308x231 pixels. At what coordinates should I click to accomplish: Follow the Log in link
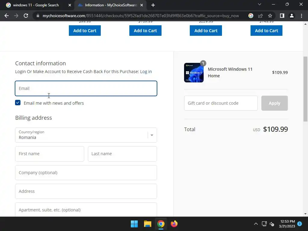146,72
